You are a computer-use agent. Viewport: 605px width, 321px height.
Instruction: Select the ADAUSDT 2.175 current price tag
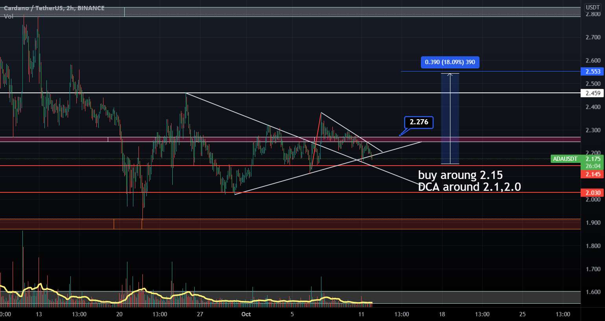(576, 159)
